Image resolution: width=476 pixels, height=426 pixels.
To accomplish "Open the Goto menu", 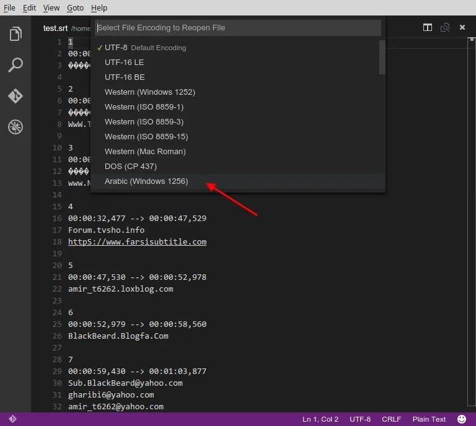I will (75, 8).
